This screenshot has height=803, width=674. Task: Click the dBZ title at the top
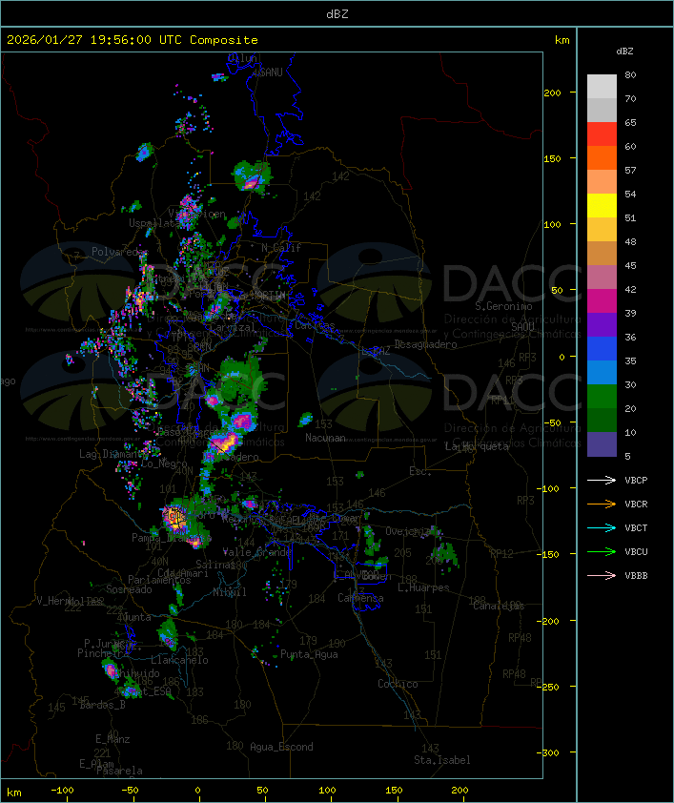click(x=337, y=13)
